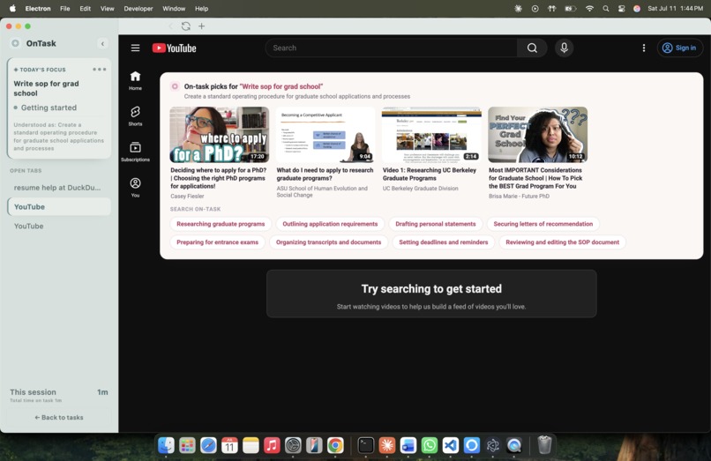This screenshot has height=461, width=711.
Task: Open Safari from the dock
Action: (208, 446)
